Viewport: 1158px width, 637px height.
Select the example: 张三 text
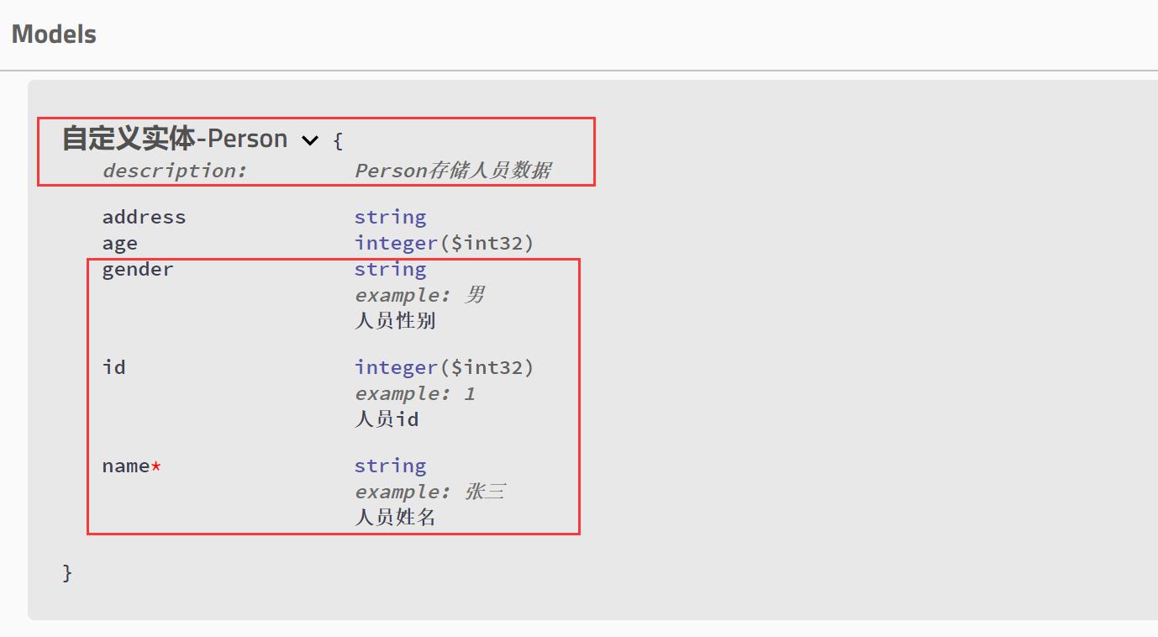(x=429, y=492)
